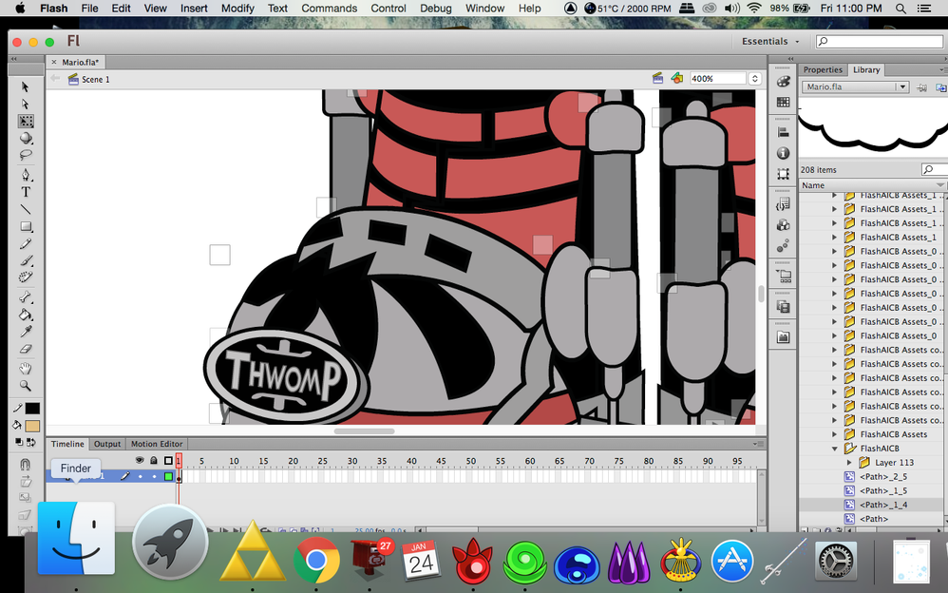
Task: Select the <Path>_1_5 library item
Action: (883, 490)
